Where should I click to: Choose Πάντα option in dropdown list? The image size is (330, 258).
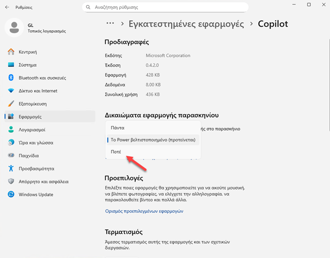tap(118, 127)
